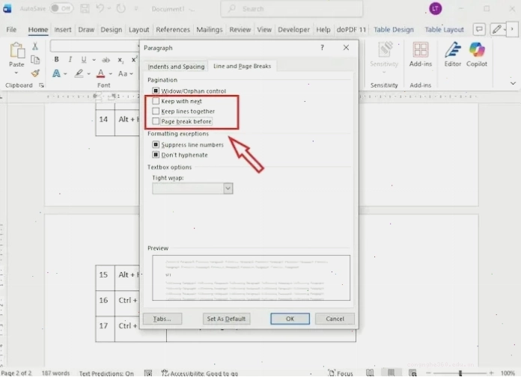
Task: Toggle Widow/Orphan control checkbox
Action: pyautogui.click(x=156, y=91)
